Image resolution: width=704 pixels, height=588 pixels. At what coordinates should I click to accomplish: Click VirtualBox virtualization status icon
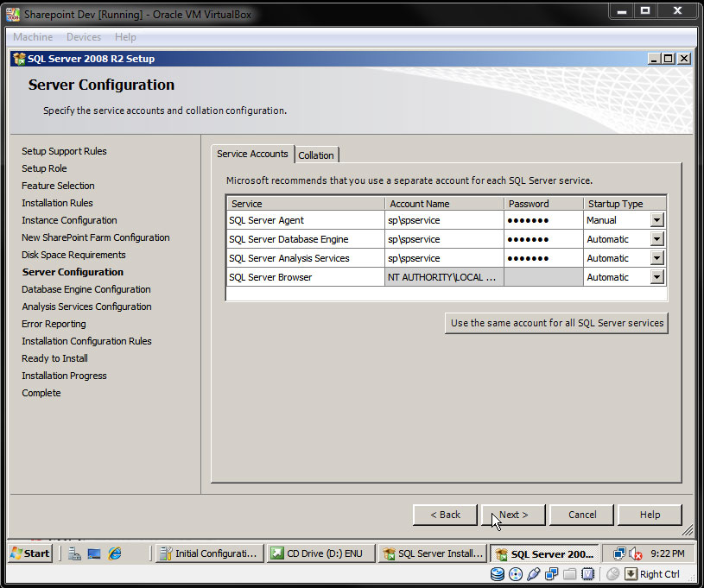(587, 574)
